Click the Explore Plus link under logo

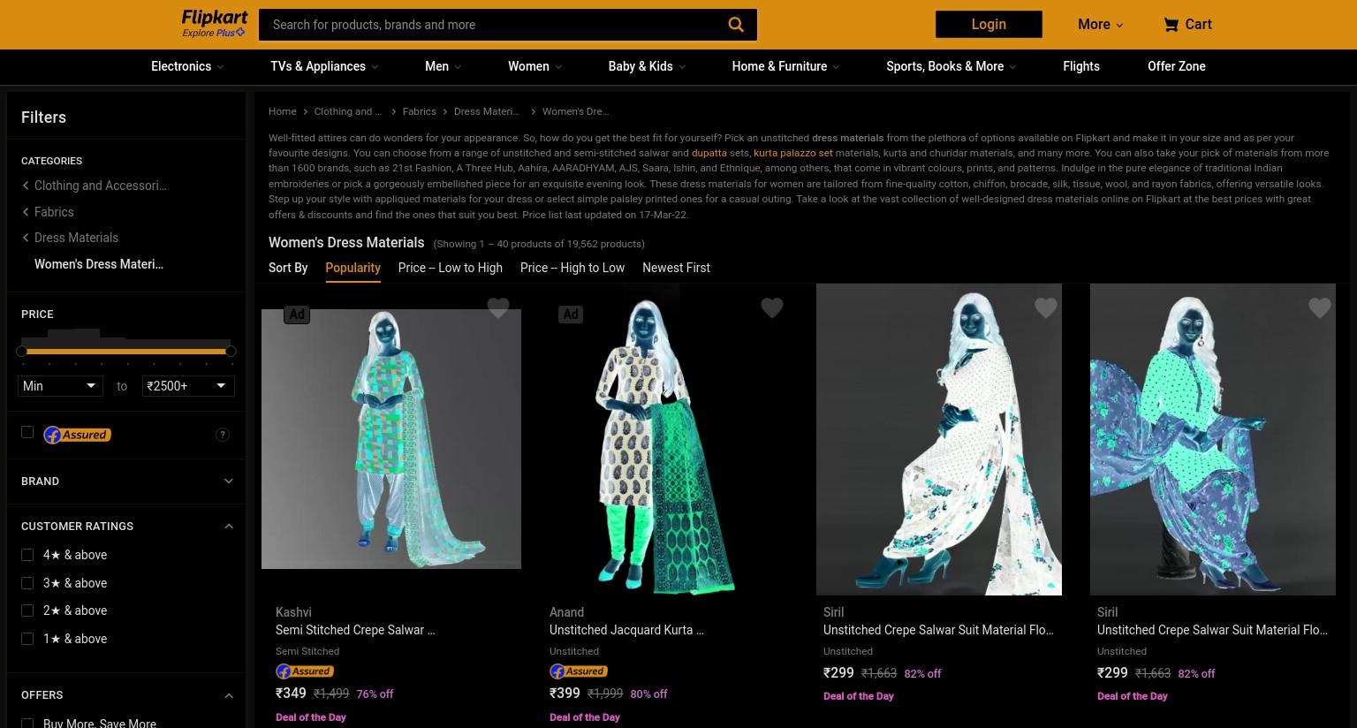(x=214, y=33)
